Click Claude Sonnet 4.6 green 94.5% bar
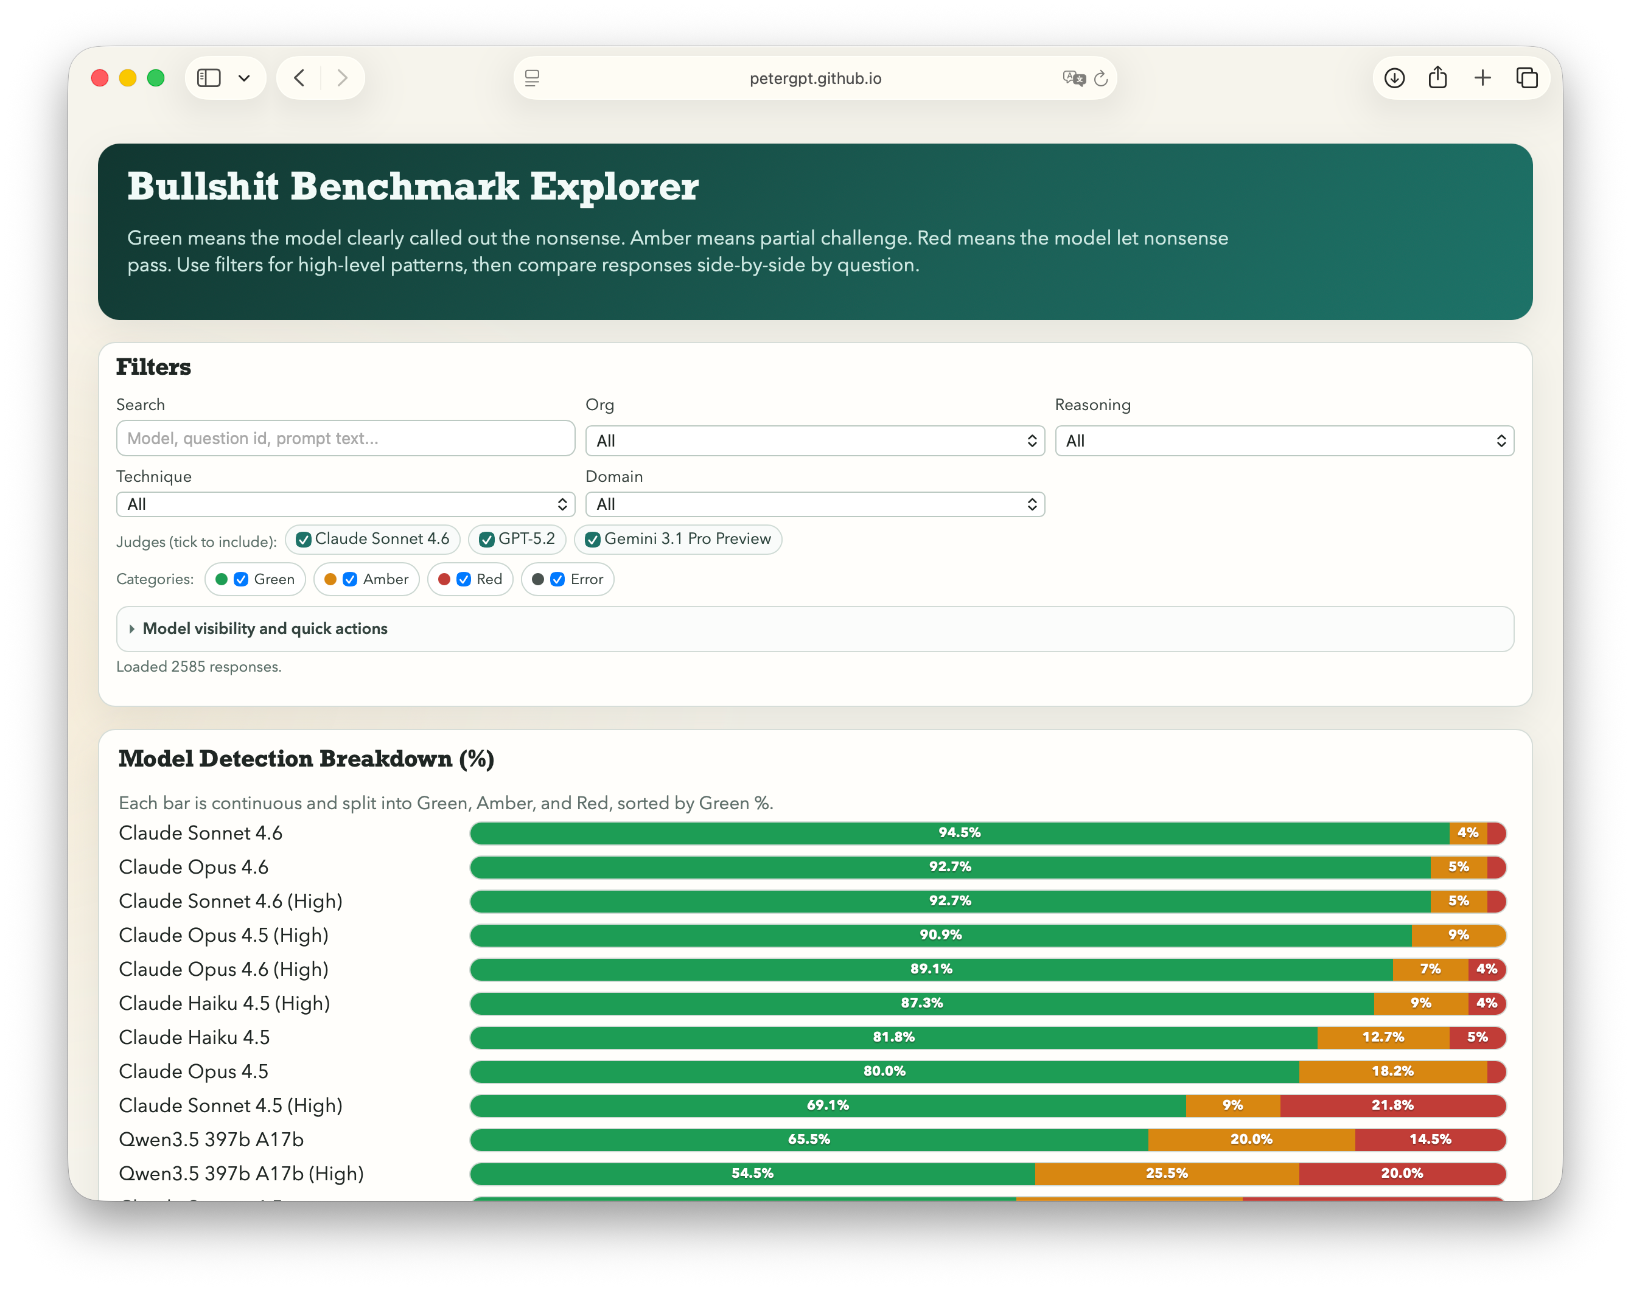Image resolution: width=1631 pixels, height=1291 pixels. (959, 833)
